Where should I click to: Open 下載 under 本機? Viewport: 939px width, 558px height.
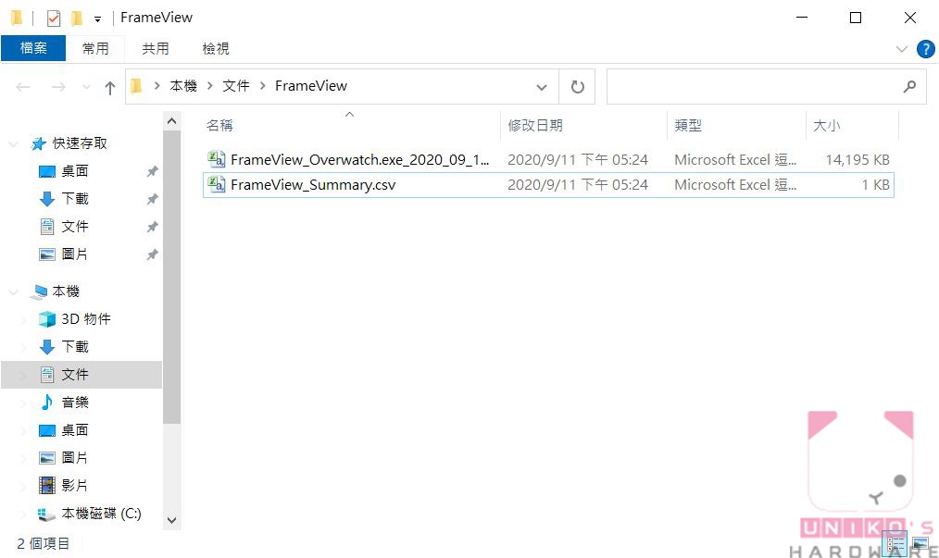click(75, 347)
